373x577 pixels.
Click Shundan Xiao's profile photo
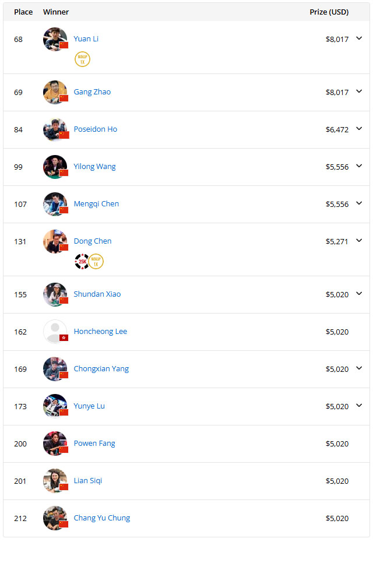55,294
